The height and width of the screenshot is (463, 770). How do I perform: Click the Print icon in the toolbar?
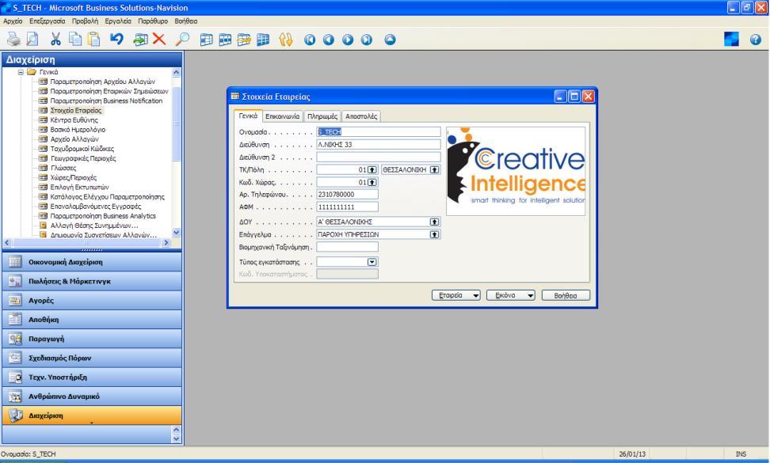tap(13, 40)
